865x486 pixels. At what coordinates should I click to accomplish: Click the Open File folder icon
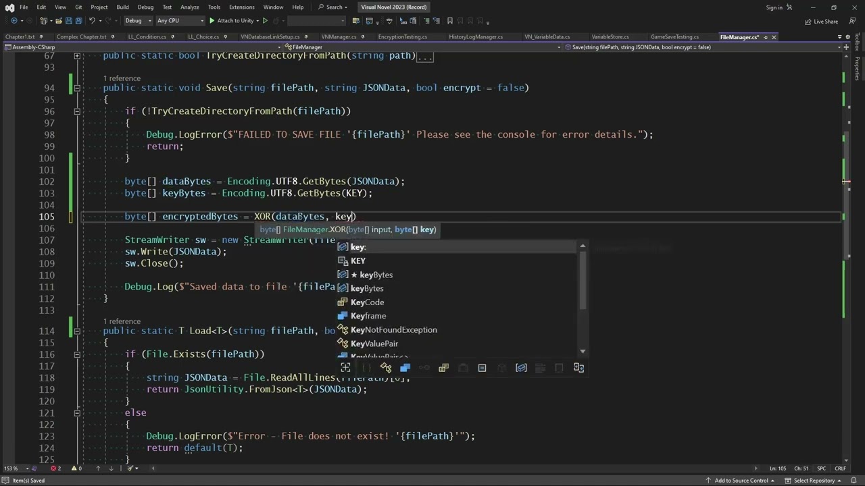(x=59, y=21)
